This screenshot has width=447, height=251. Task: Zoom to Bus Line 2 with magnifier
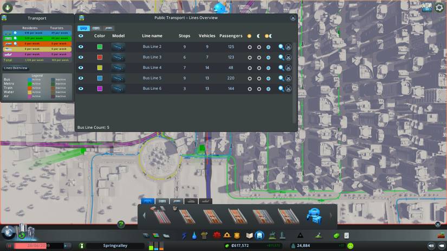coord(281,47)
